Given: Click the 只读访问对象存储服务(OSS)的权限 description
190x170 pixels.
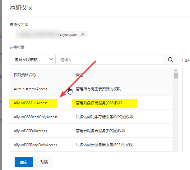Looking at the screenshot, I should [x=104, y=117].
